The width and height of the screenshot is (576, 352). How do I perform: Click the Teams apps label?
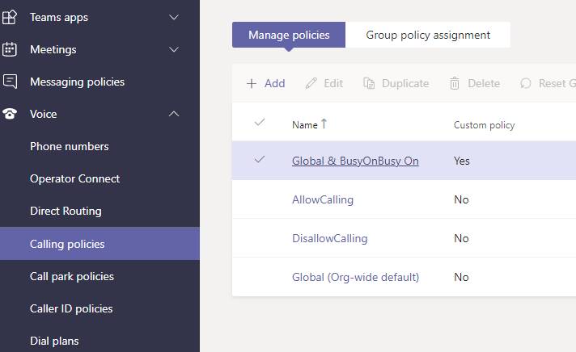[x=59, y=18]
